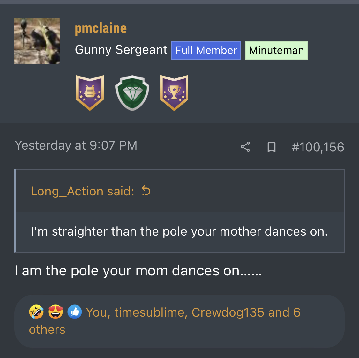Click the quoted text about the pole
Image resolution: width=359 pixels, height=358 pixels.
pyautogui.click(x=179, y=231)
